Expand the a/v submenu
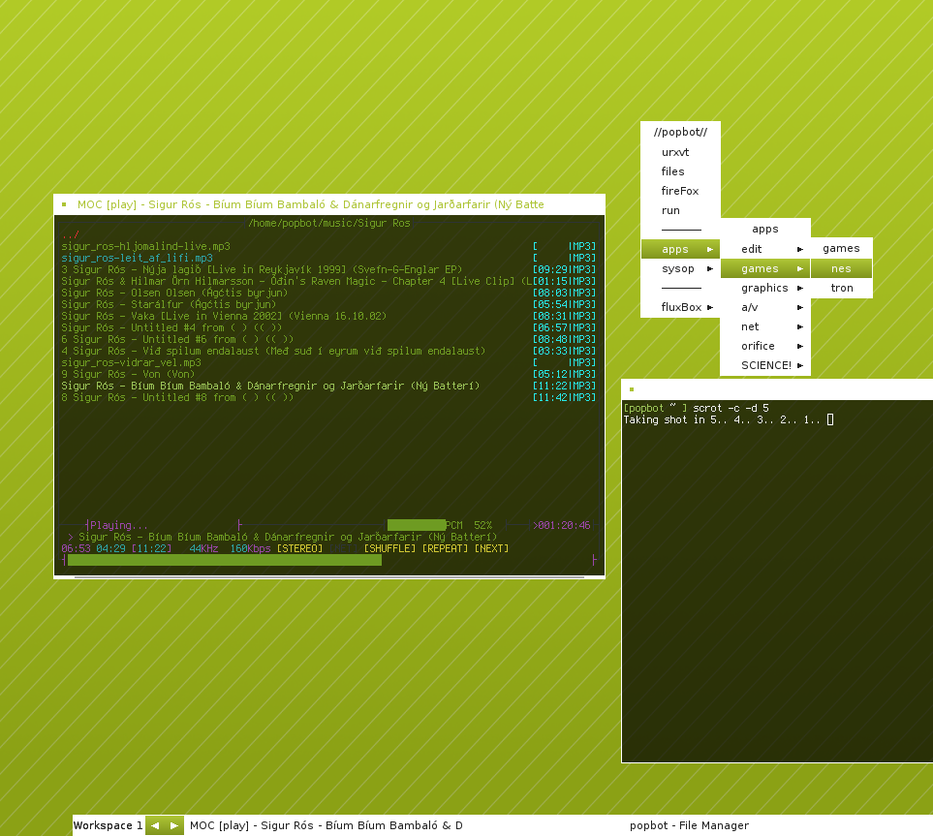This screenshot has width=933, height=836. pos(765,307)
